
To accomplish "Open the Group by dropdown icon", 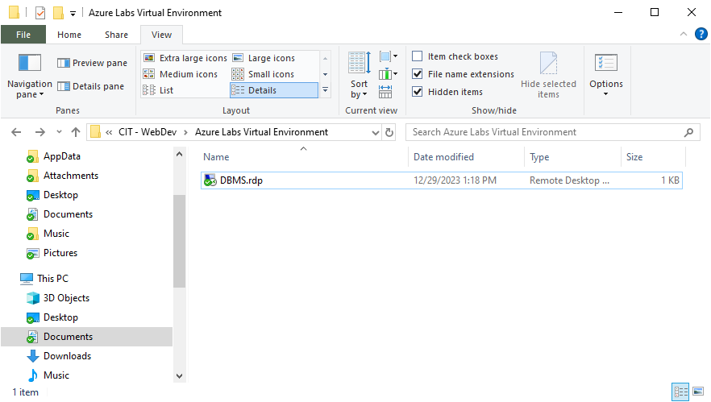I will coord(389,56).
